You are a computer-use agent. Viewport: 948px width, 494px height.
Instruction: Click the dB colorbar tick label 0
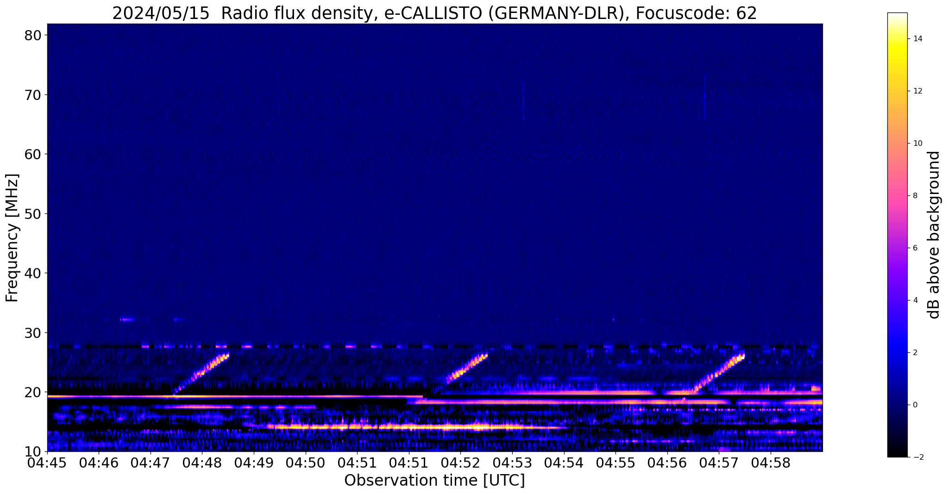(915, 405)
